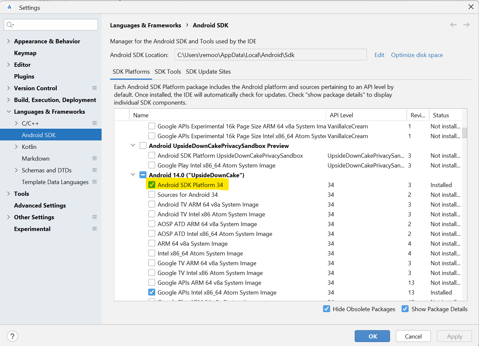This screenshot has width=479, height=346.
Task: Expand Version Control settings
Action: (x=8, y=88)
